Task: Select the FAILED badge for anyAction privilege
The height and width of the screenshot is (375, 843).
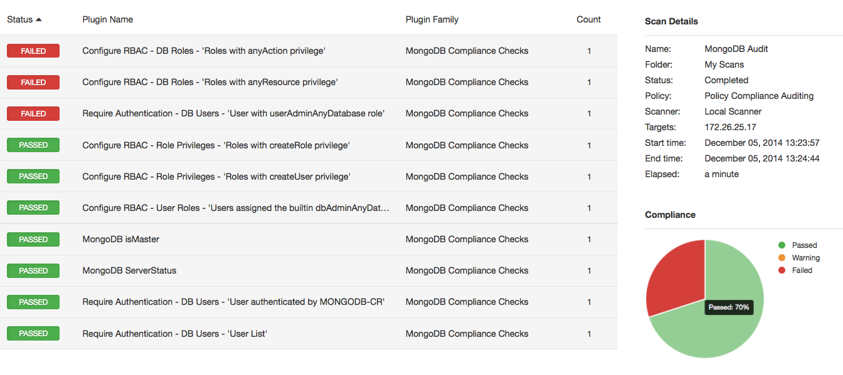Action: [33, 51]
